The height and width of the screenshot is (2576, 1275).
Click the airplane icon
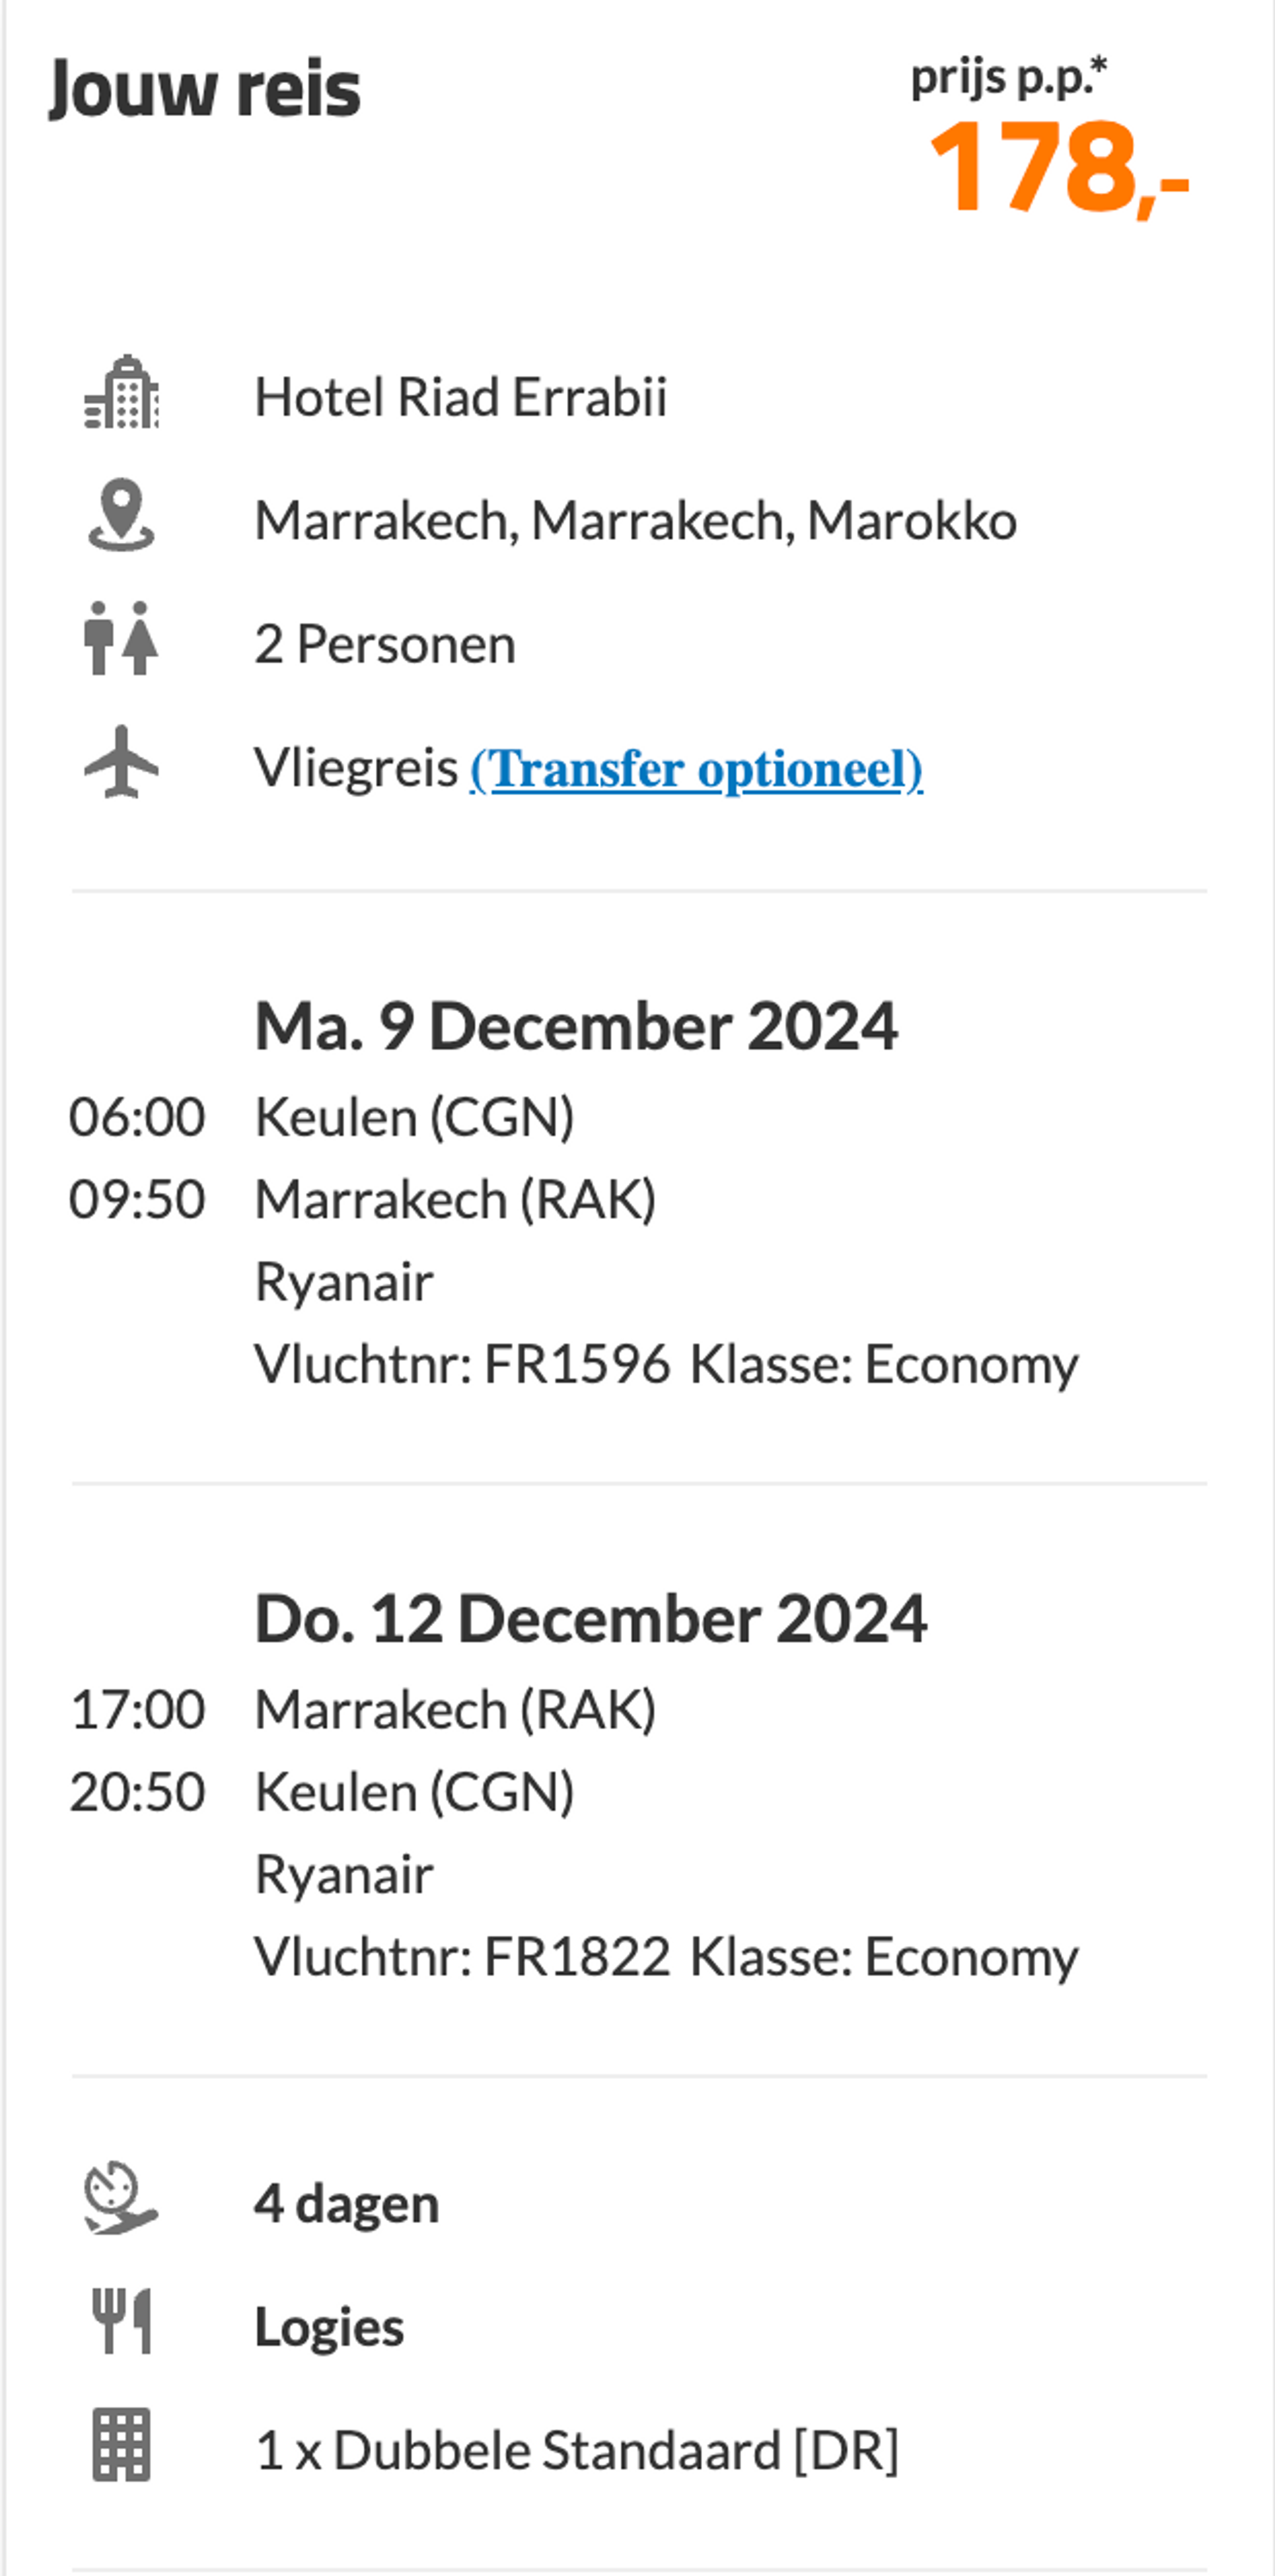point(121,762)
